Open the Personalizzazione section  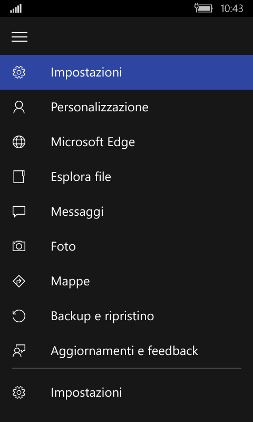pos(126,107)
